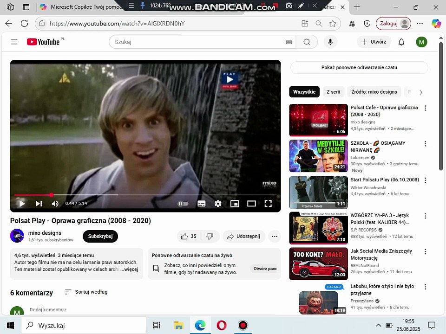This screenshot has width=446, height=334.
Task: Open options for Jak Social Media video
Action: tap(425, 251)
